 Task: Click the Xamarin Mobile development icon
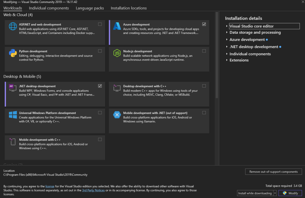click(x=117, y=115)
